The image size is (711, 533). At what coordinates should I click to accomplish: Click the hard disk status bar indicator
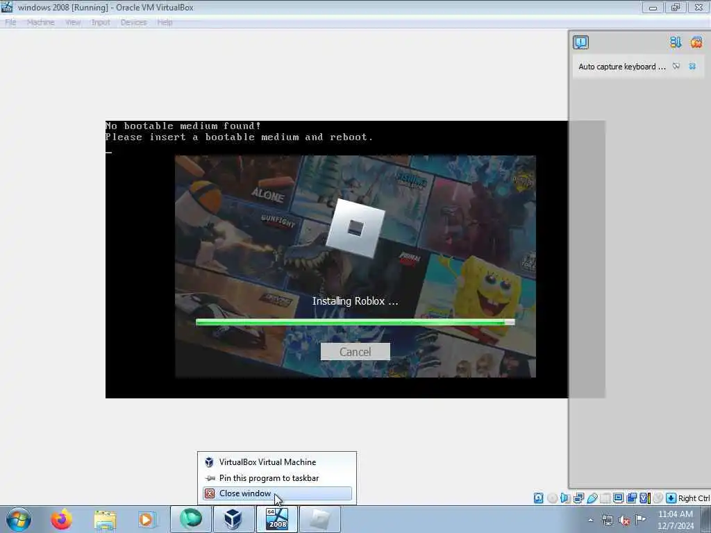click(538, 498)
